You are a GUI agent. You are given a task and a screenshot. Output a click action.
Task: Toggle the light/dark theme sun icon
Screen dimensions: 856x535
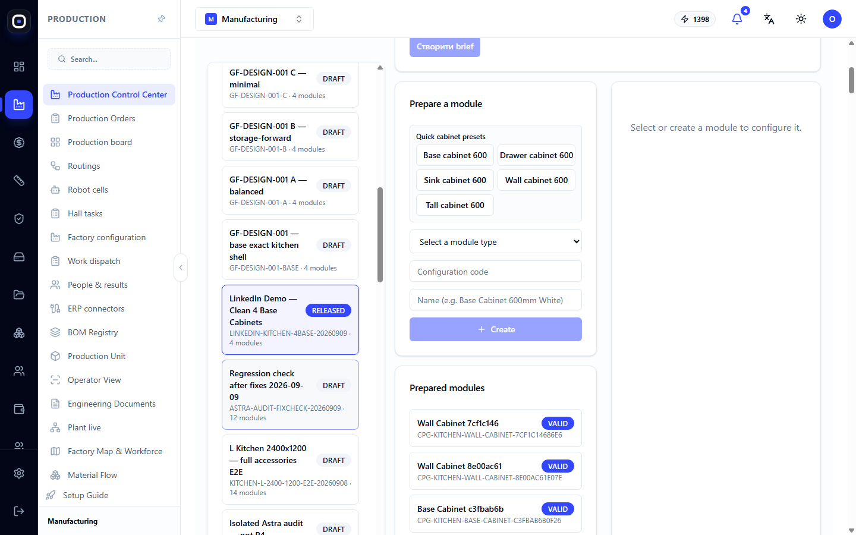801,19
